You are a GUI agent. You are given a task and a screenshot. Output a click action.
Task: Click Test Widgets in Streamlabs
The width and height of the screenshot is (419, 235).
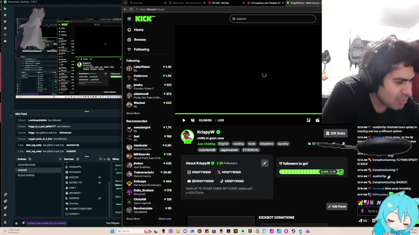tap(113, 223)
